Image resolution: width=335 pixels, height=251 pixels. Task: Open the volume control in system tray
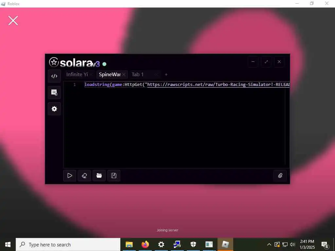(292, 244)
